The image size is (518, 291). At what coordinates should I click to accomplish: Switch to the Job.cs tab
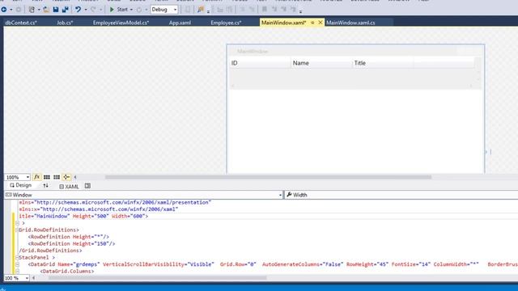65,23
